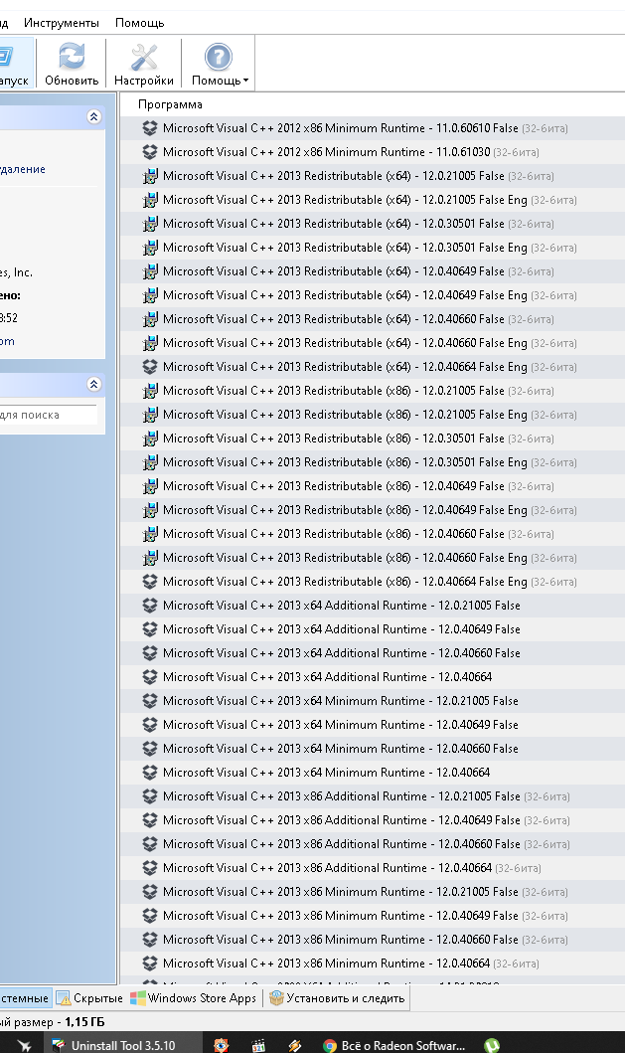Image resolution: width=625 pixels, height=1053 pixels.
Task: Select 2013 x86 Minimum Runtime - 12.0.40664 text
Action: (x=326, y=963)
